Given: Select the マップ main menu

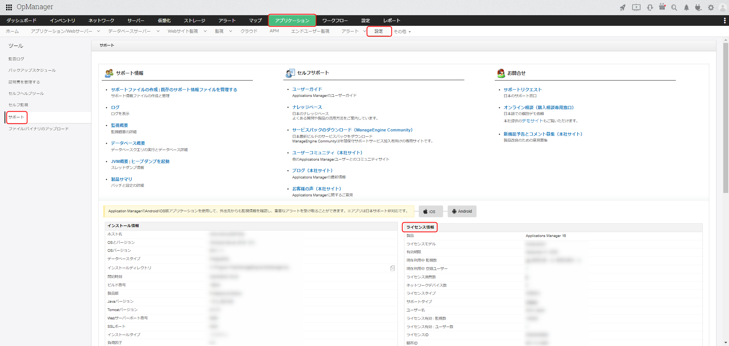Looking at the screenshot, I should tap(256, 21).
